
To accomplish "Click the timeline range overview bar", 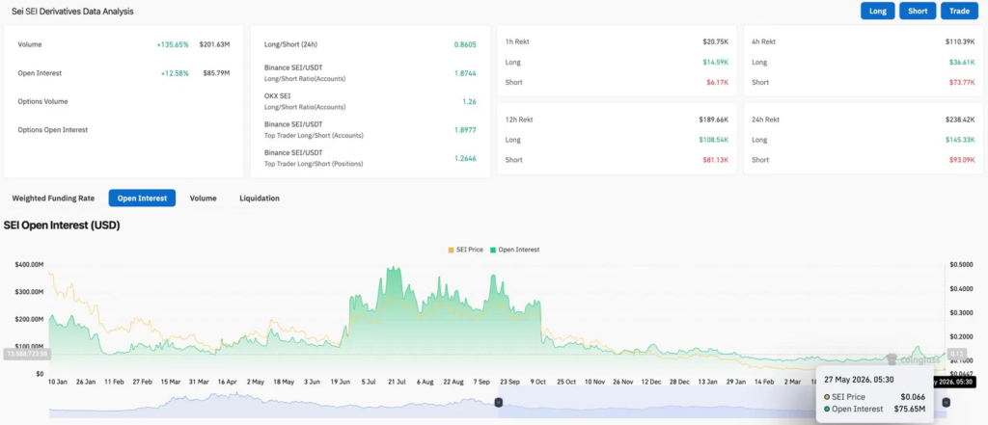I will (x=498, y=402).
